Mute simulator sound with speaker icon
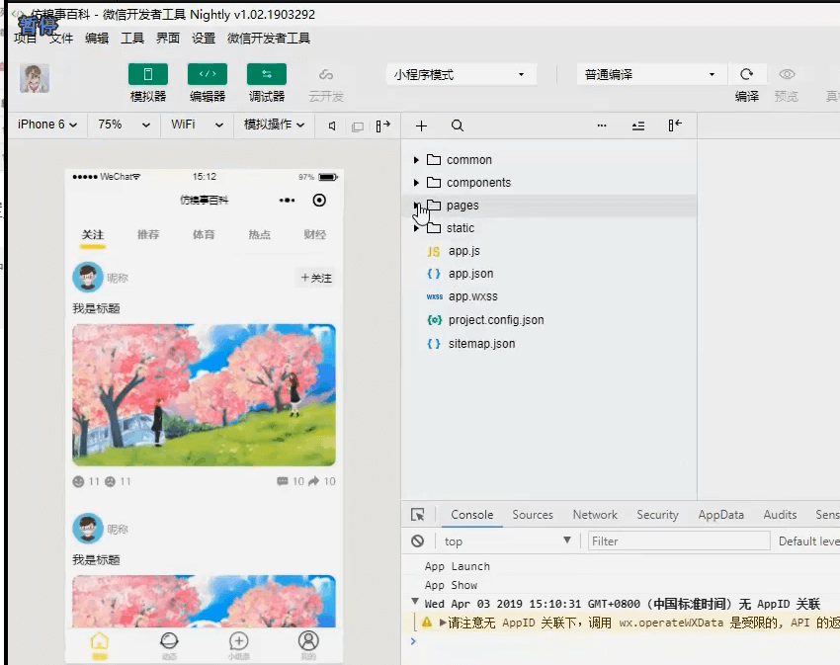840x665 pixels. pos(332,125)
